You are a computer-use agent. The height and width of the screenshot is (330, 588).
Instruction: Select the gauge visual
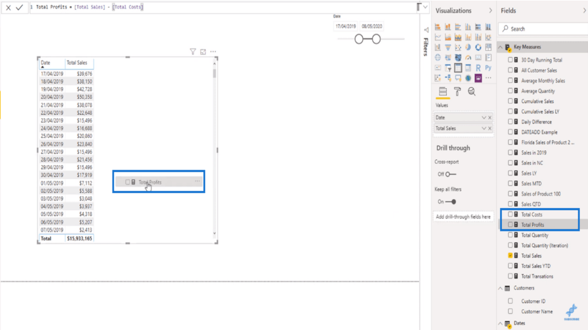[x=468, y=57]
